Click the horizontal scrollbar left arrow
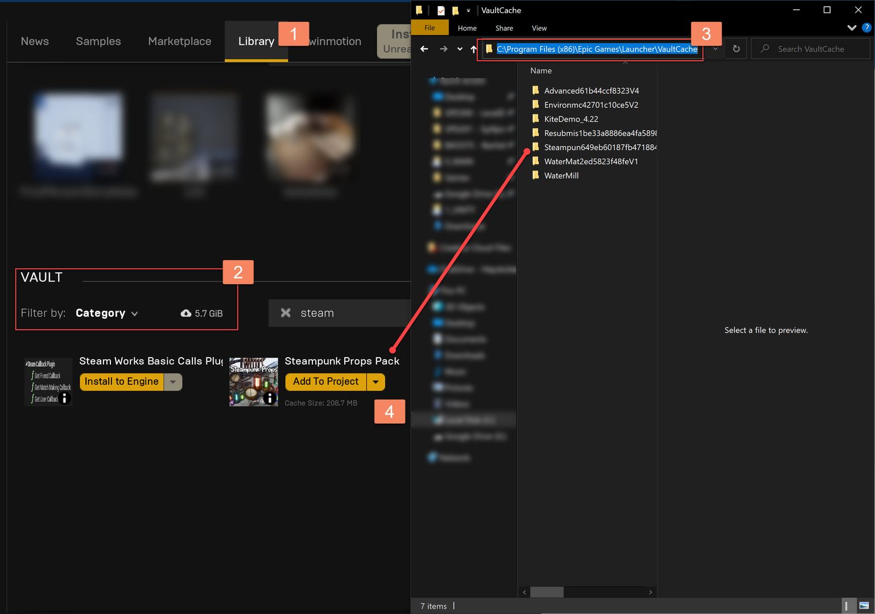 pos(524,592)
